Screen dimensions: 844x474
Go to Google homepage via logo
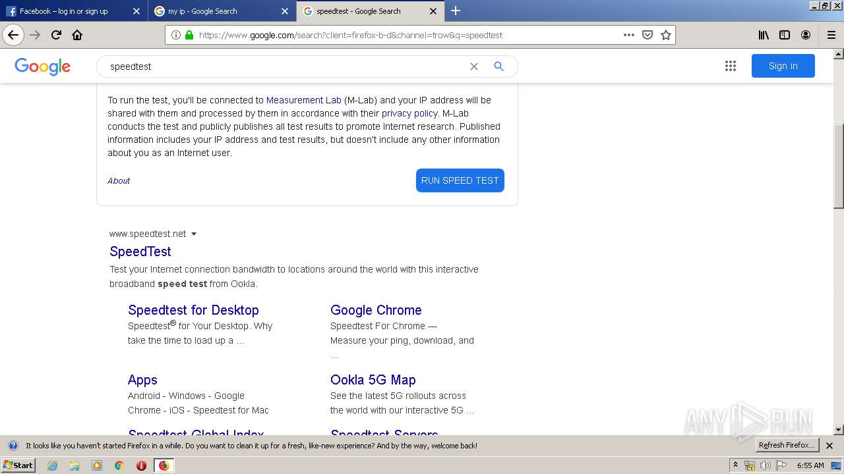pyautogui.click(x=42, y=66)
